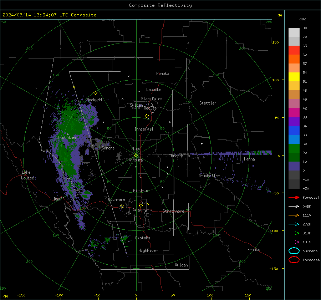The image size is (321, 300).
Task: Click the white 04DK arrow in legend
Action: point(294,206)
